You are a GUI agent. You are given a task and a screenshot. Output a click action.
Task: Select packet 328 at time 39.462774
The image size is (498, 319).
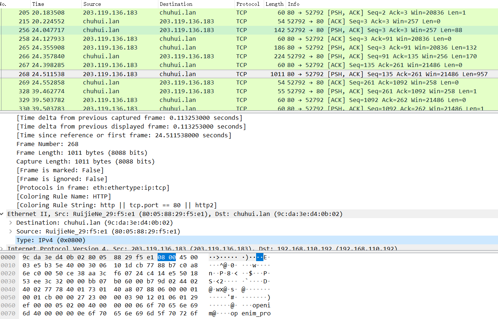click(146, 91)
